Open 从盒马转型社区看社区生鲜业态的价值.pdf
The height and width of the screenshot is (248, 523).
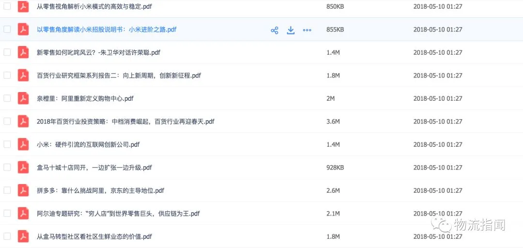[94, 237]
